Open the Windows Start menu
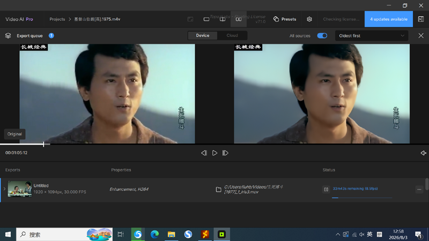 8,235
